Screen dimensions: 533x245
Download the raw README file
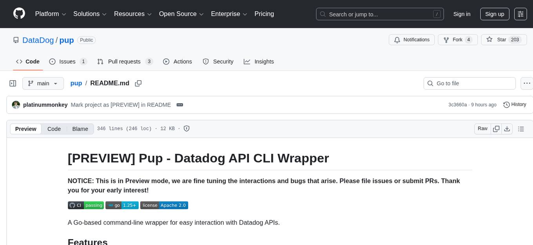tap(507, 128)
